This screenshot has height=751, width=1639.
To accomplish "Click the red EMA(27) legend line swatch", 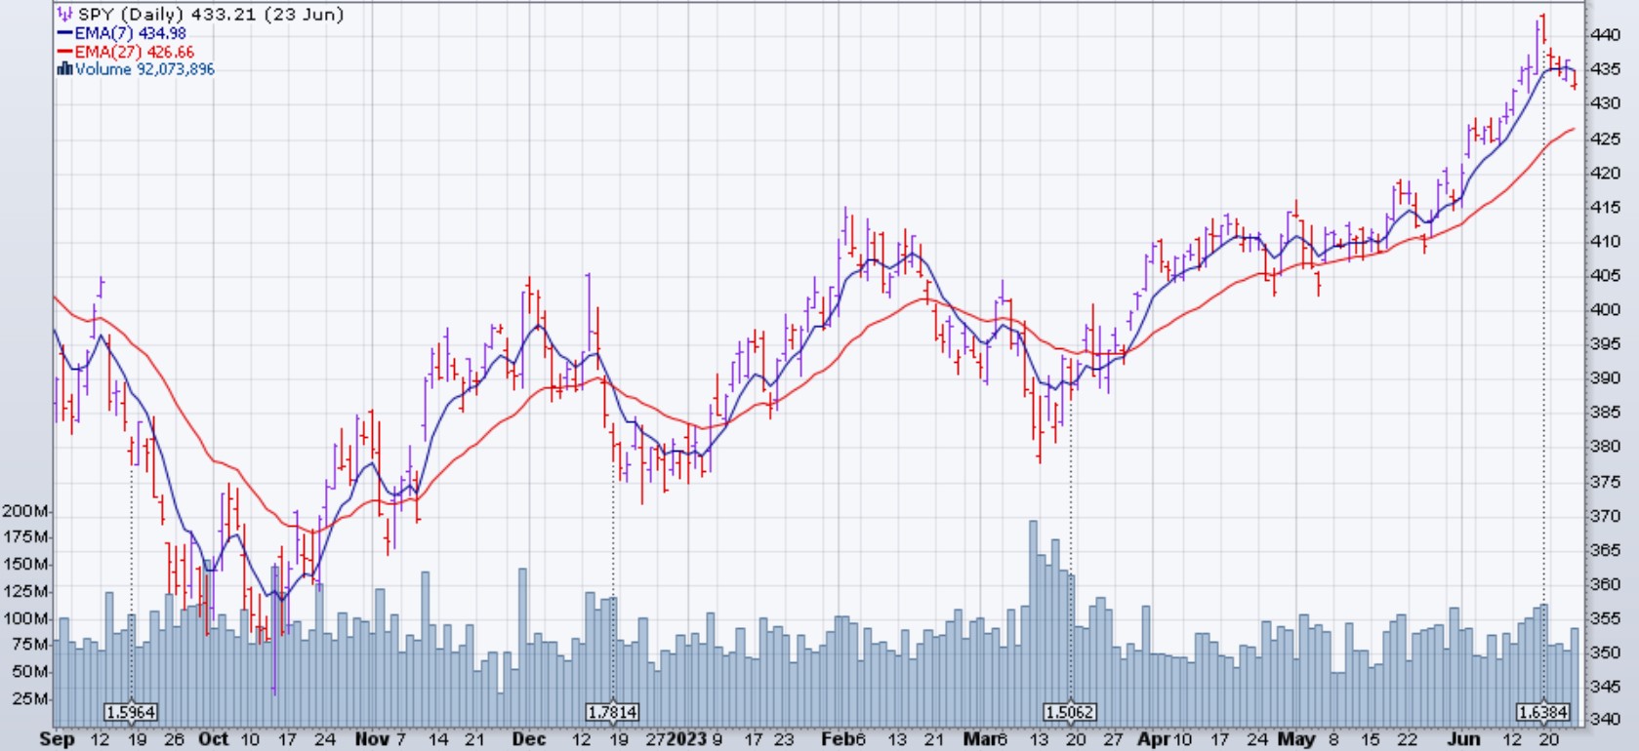I will pos(64,52).
